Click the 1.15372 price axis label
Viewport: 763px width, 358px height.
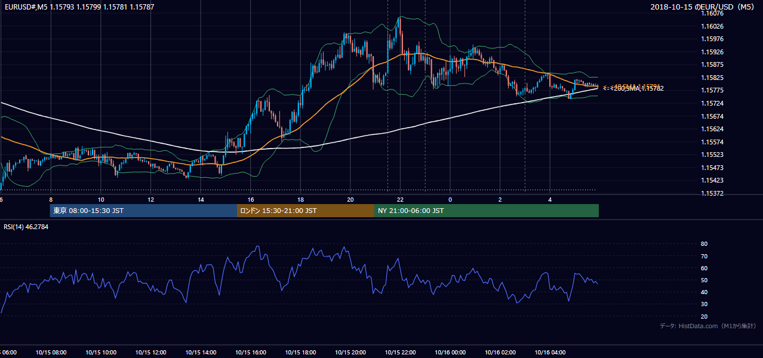click(x=713, y=193)
